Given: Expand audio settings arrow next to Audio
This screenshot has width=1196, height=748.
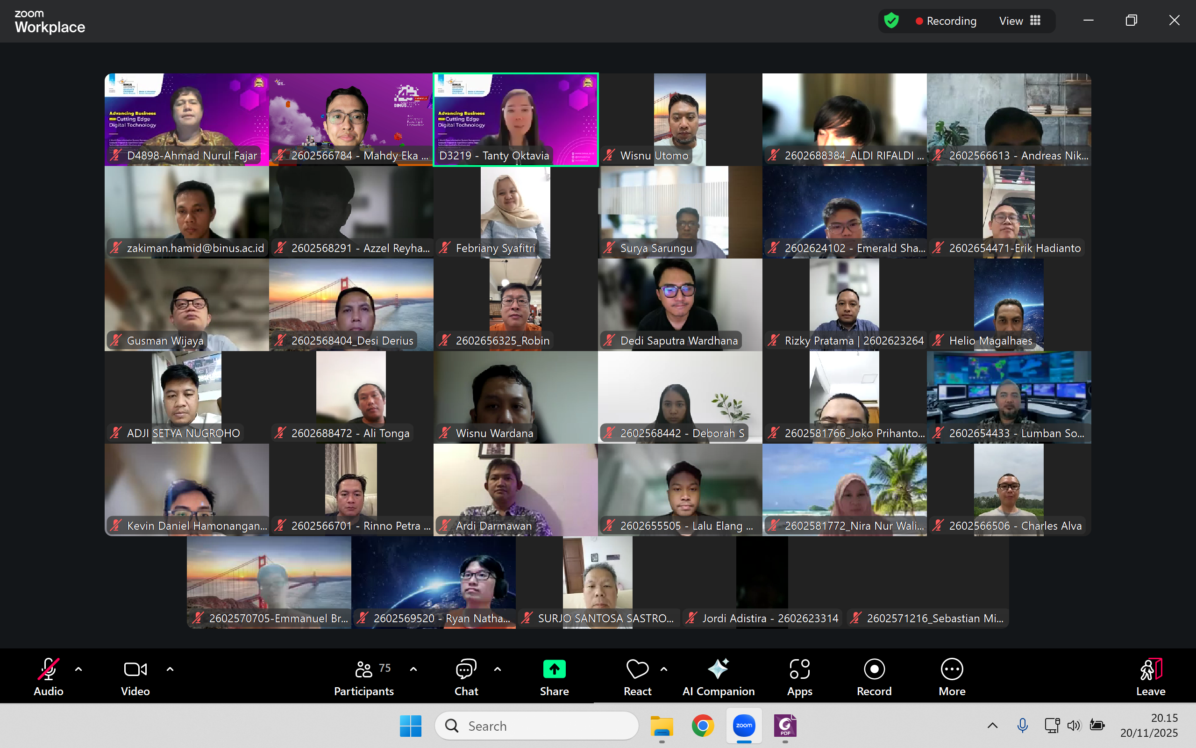Looking at the screenshot, I should 78,669.
